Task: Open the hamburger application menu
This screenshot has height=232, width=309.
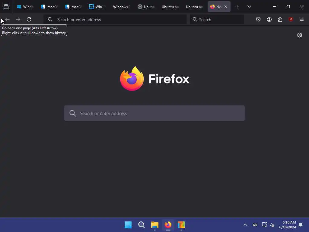Action: tap(302, 19)
